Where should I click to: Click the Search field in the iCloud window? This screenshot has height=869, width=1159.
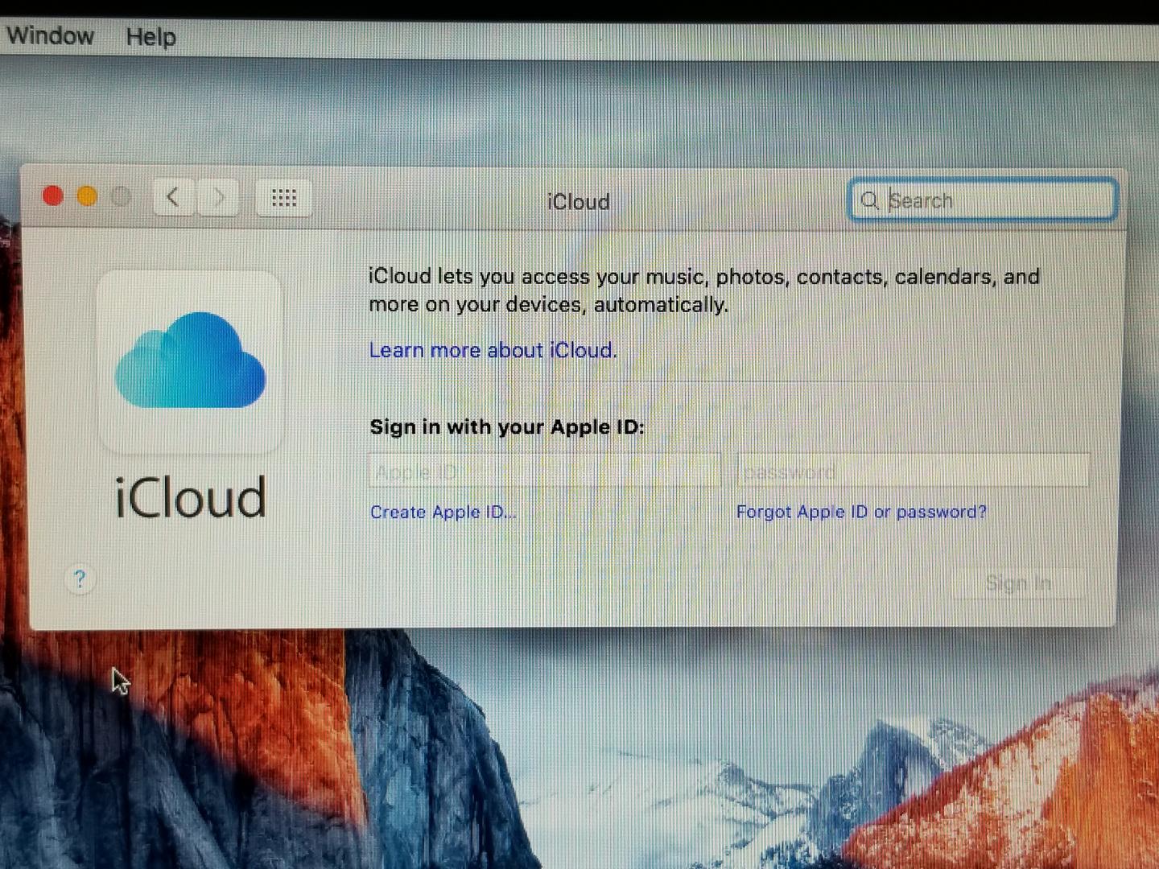point(982,200)
